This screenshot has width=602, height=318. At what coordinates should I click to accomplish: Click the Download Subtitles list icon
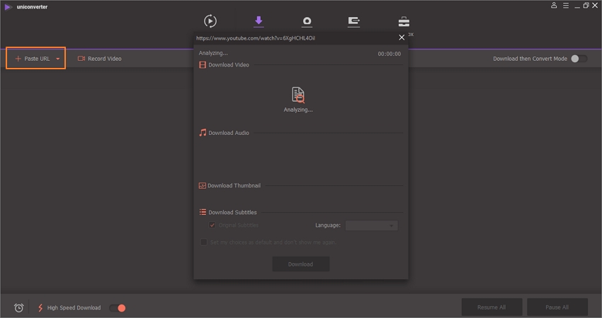click(203, 212)
